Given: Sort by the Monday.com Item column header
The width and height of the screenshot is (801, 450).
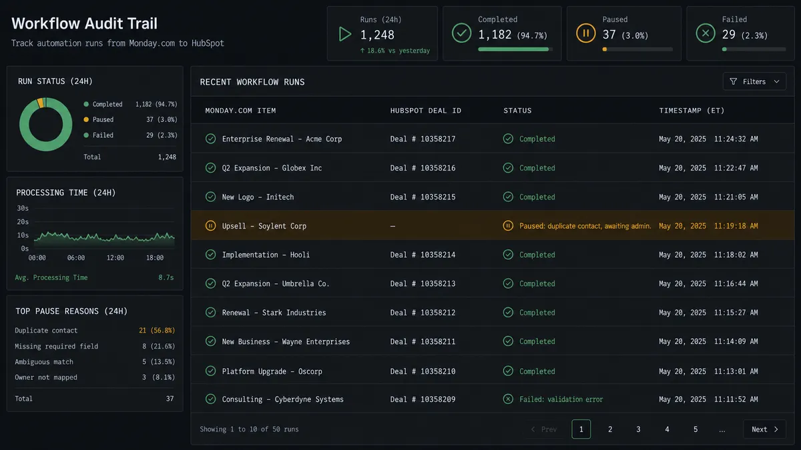Looking at the screenshot, I should (x=240, y=111).
